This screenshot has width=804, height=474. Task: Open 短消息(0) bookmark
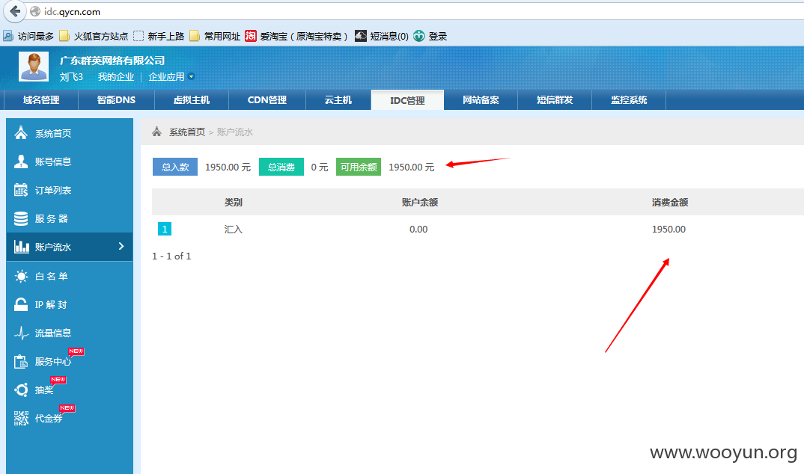click(382, 36)
